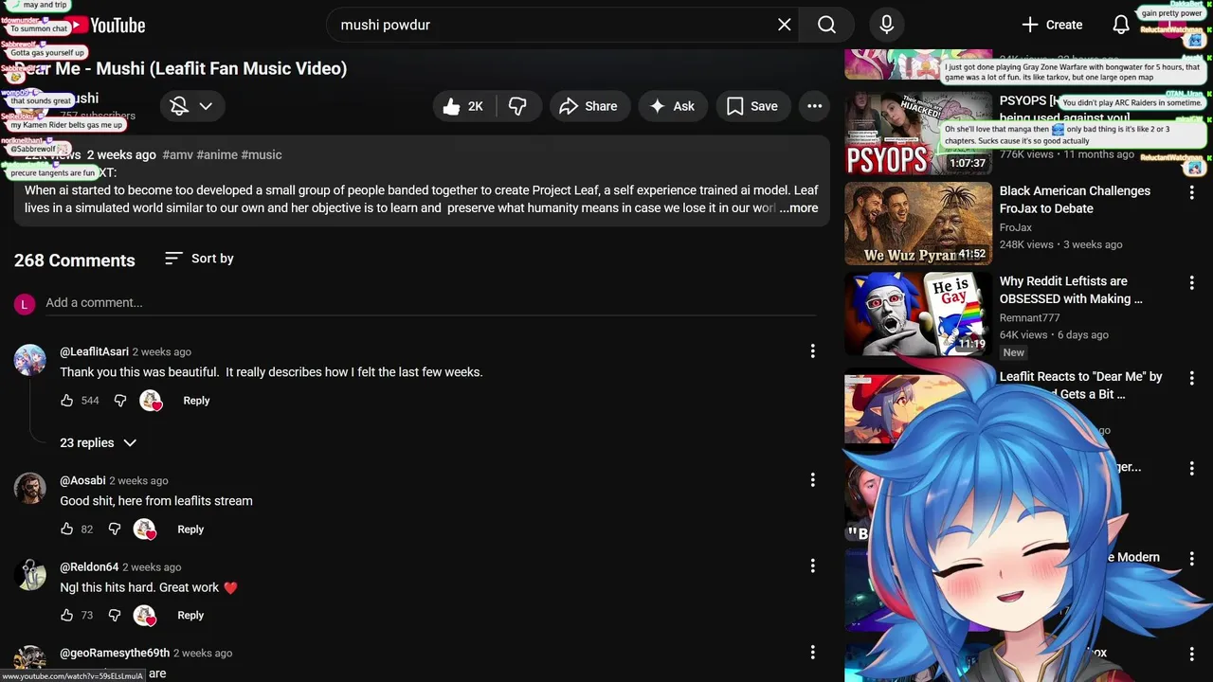Click the @Aosabi profile avatar

(29, 489)
